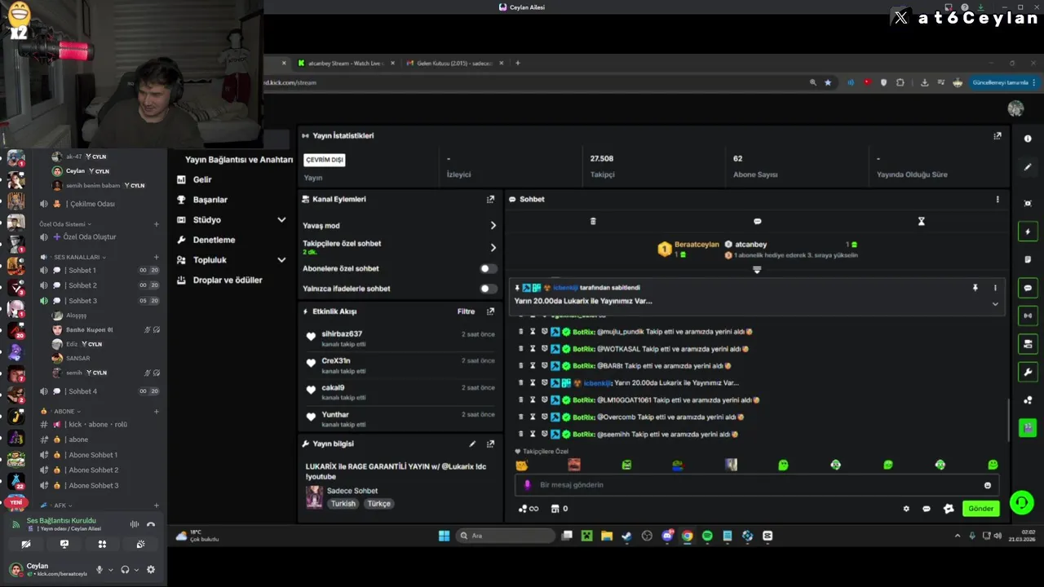This screenshot has width=1044, height=587.
Task: Turn on Discord camera
Action: point(26,544)
